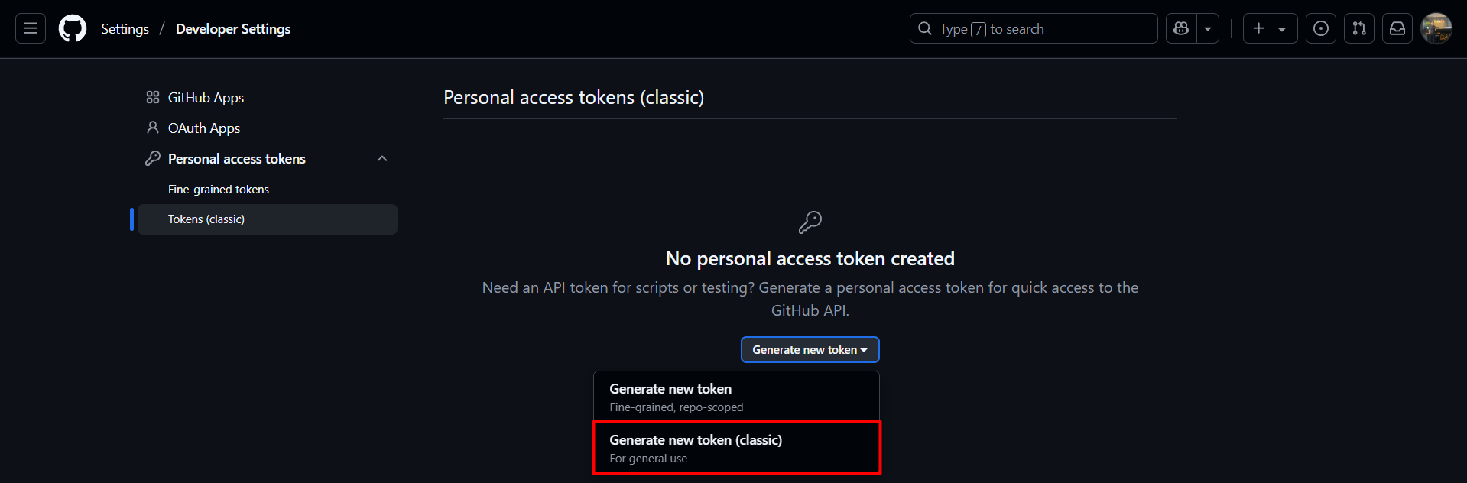1467x483 pixels.
Task: Open the notifications inbox icon
Action: pyautogui.click(x=1397, y=28)
